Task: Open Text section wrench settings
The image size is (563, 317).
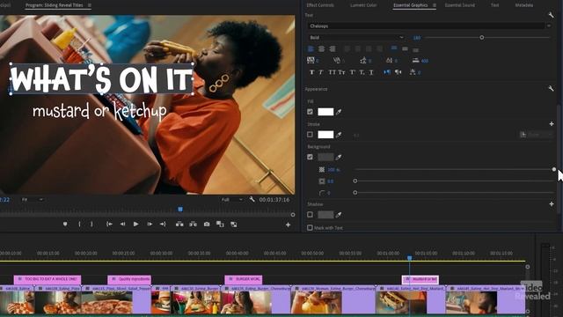Action: point(551,15)
